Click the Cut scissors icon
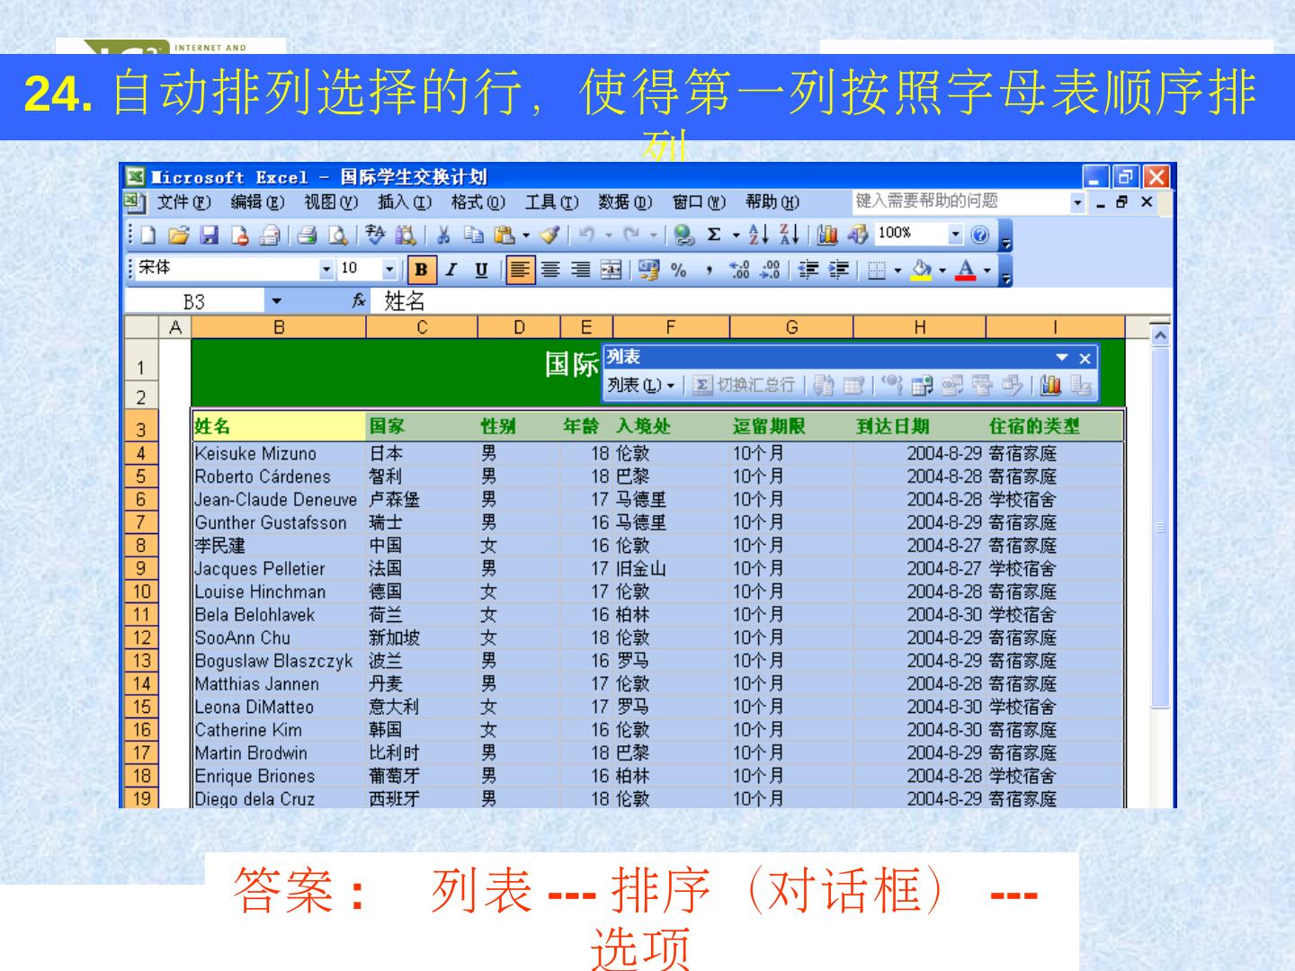 [x=443, y=236]
